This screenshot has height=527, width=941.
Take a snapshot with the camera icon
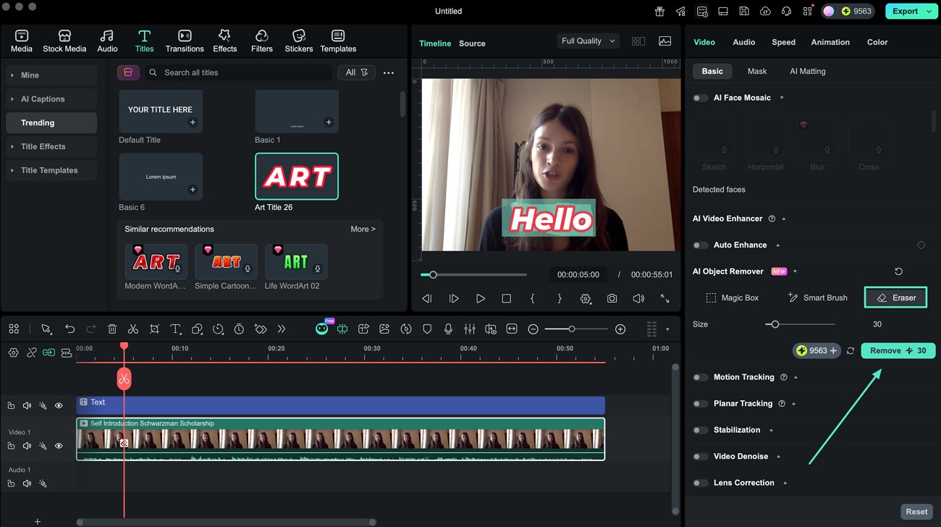tap(612, 298)
